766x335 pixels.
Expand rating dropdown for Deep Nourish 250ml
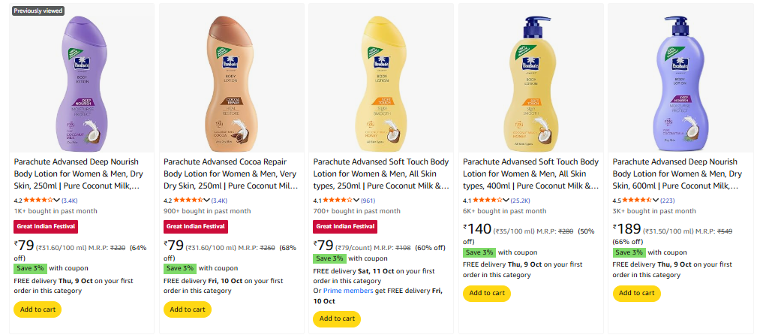57,201
